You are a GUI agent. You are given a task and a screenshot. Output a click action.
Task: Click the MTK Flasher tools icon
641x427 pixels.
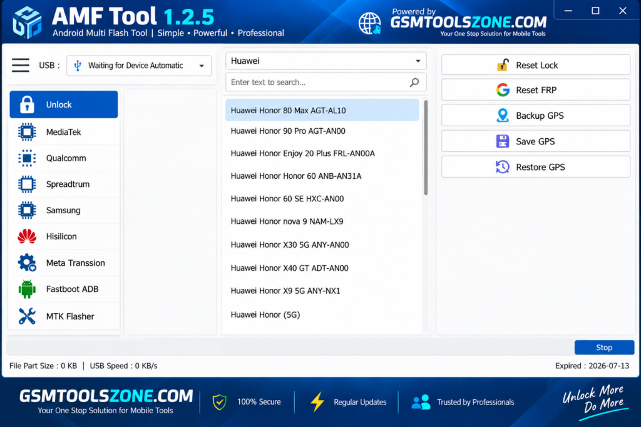[27, 316]
